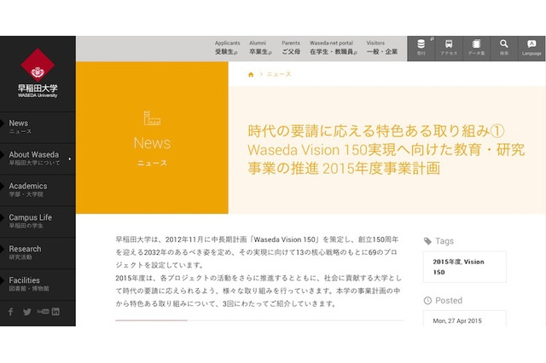Click the clock icon beside Posted

(x=427, y=301)
